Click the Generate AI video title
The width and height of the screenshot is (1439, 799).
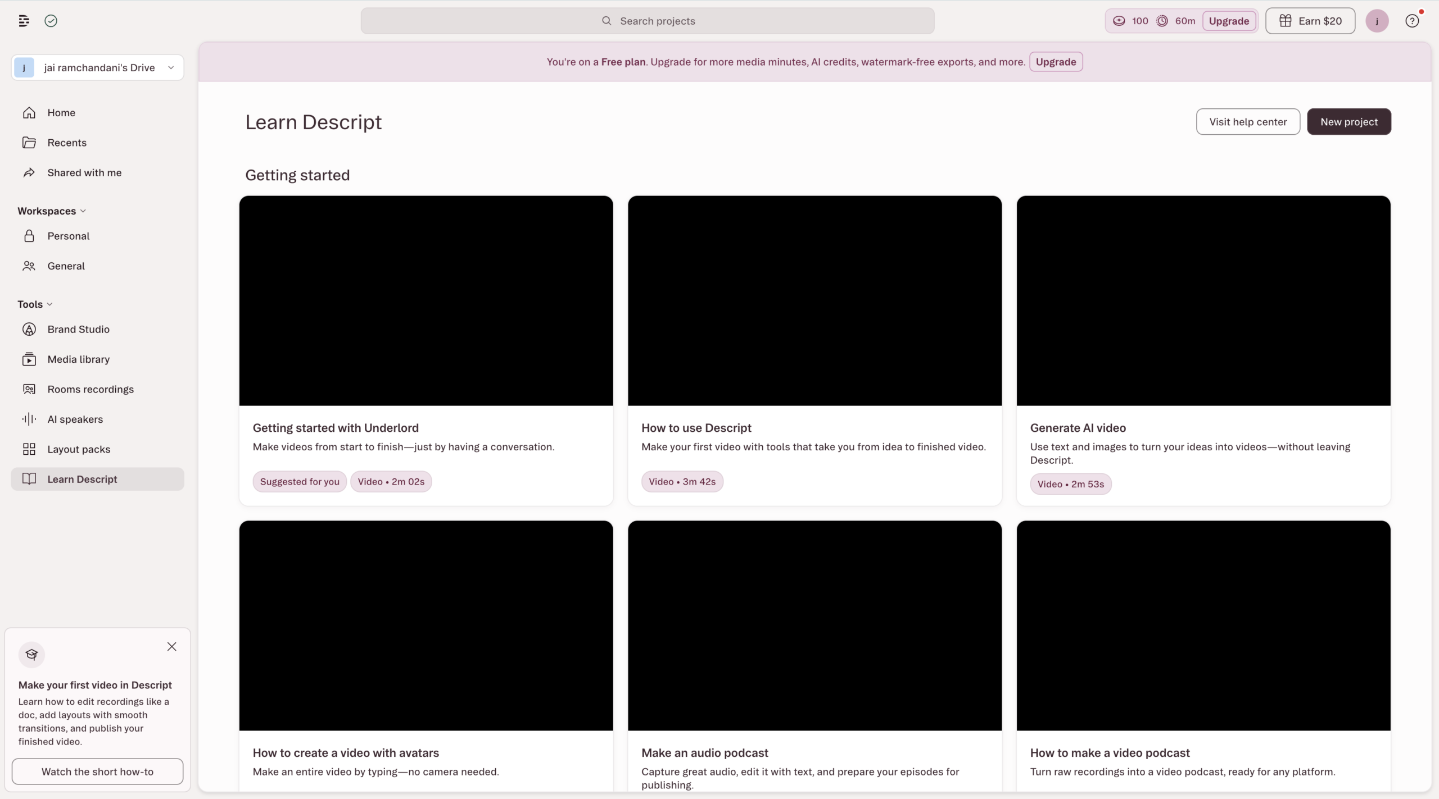tap(1078, 428)
